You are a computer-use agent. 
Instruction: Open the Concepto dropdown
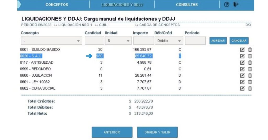pos(51,41)
